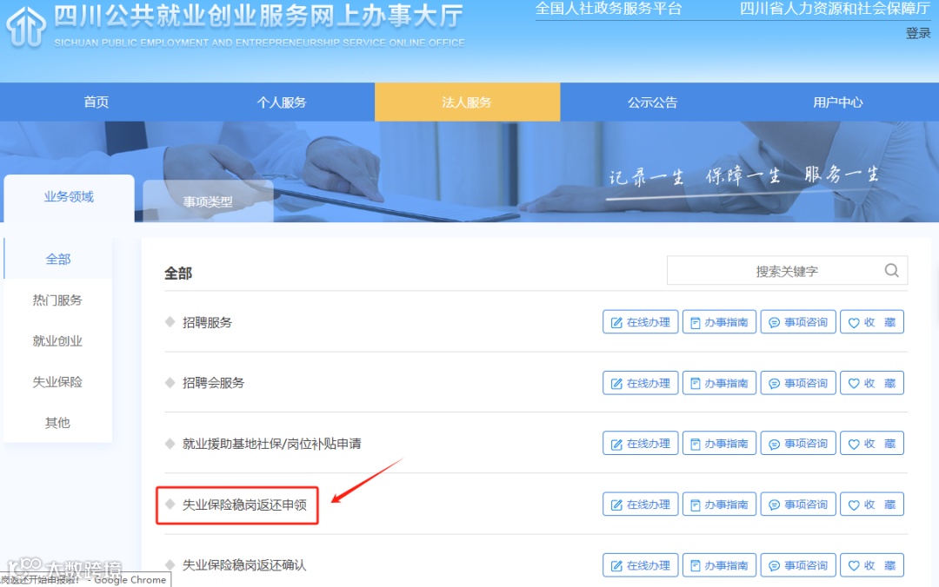Click 收藏 for 失业保险稳岗返还申领
Screen dimensions: 939x587
pos(871,505)
